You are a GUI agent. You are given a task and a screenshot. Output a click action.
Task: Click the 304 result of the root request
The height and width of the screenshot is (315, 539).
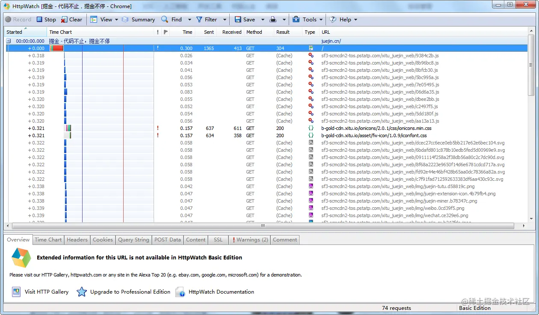coord(280,48)
